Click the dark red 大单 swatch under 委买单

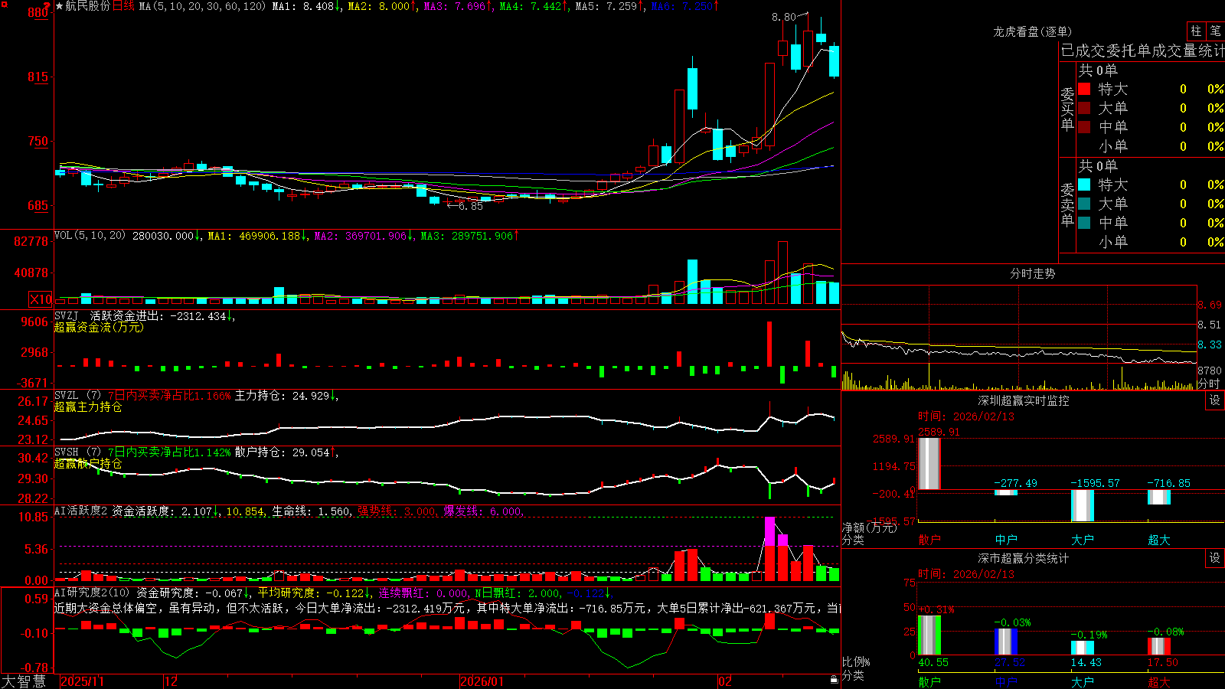[x=1084, y=108]
